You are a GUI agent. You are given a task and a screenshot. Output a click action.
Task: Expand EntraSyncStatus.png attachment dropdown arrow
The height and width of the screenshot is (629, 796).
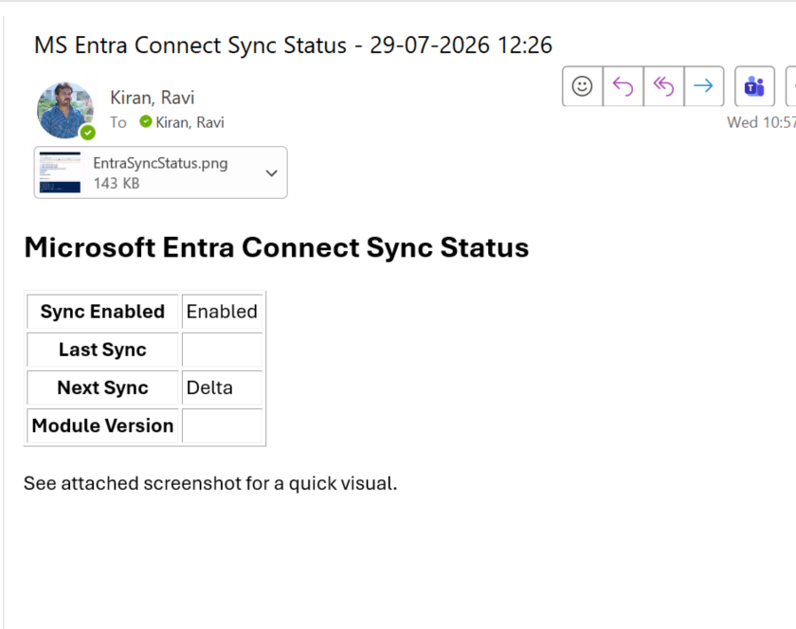click(272, 173)
